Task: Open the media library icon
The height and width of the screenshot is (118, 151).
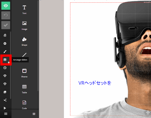Action: (x=5, y=92)
